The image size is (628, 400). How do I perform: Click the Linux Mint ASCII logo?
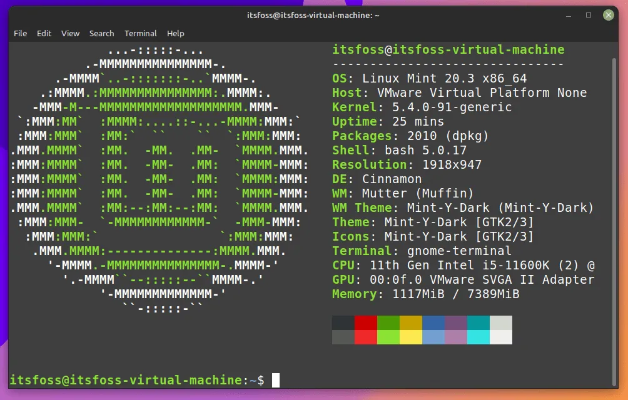[x=160, y=178]
